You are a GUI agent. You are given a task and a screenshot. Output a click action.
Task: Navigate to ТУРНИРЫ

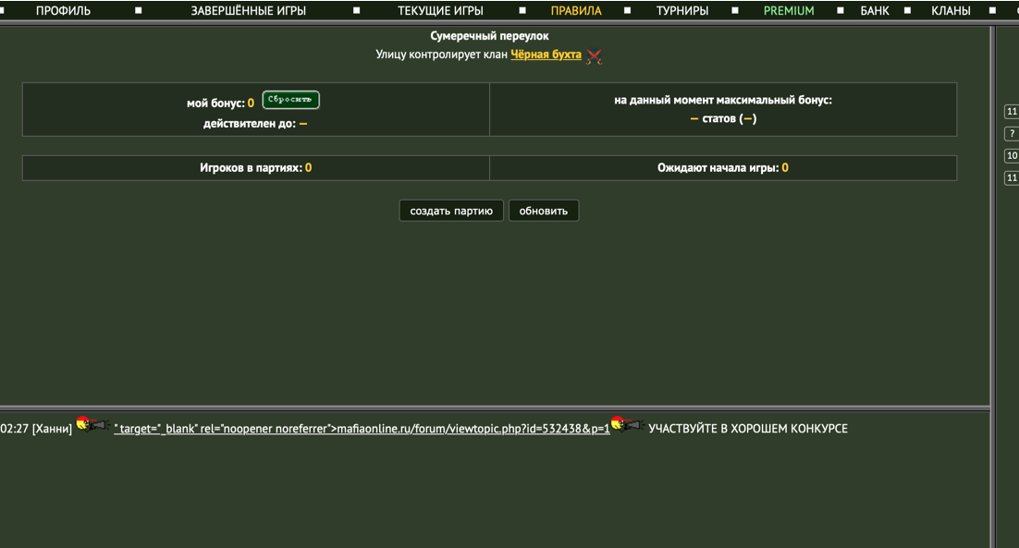pos(681,10)
